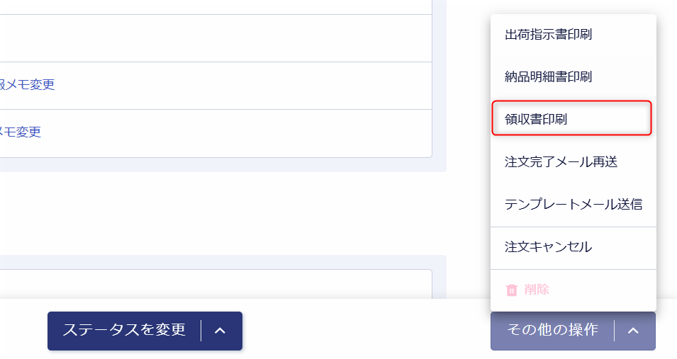Click the empty row above the memo links

coord(213,38)
